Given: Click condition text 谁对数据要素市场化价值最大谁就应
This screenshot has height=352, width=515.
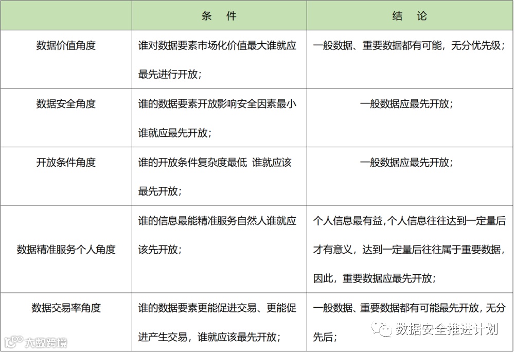Looking at the screenshot, I should [217, 45].
